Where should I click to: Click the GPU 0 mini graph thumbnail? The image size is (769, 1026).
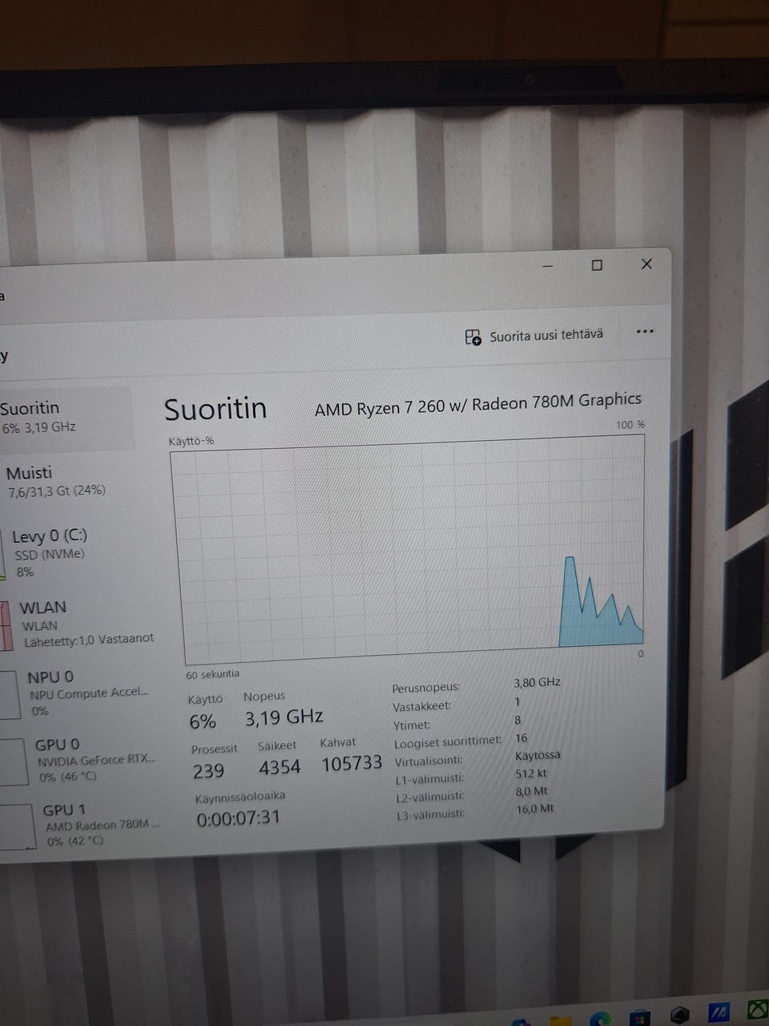coord(14,761)
